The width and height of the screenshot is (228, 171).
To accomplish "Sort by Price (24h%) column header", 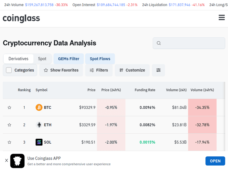I will (111, 90).
